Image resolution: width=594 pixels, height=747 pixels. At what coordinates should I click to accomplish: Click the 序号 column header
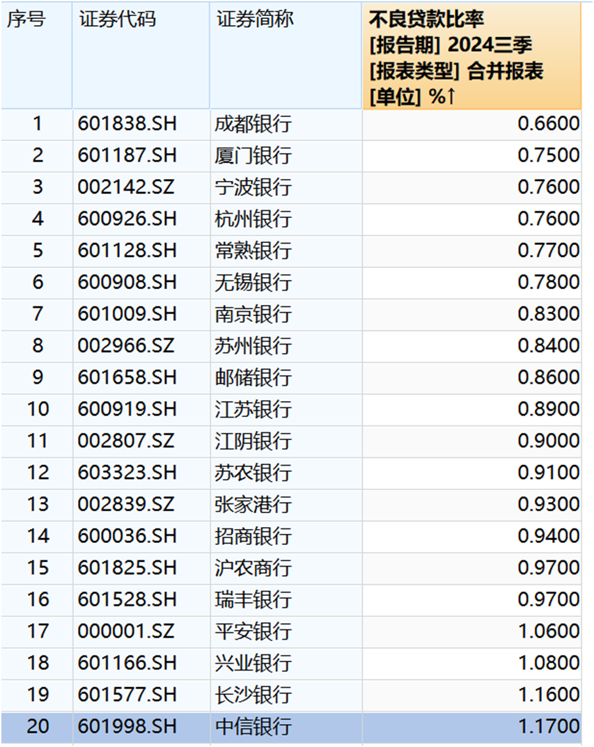point(37,56)
